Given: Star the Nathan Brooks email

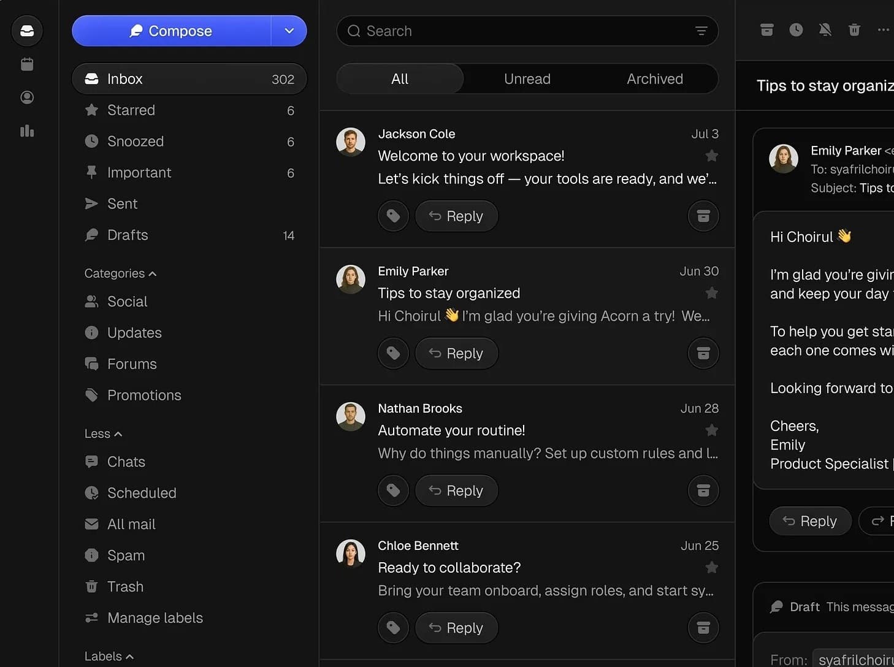Looking at the screenshot, I should [x=711, y=430].
